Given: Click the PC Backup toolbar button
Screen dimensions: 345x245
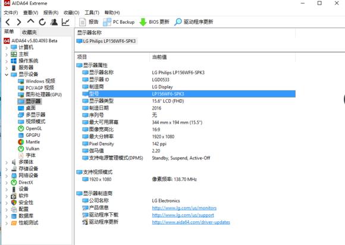Looking at the screenshot, I should tap(119, 22).
